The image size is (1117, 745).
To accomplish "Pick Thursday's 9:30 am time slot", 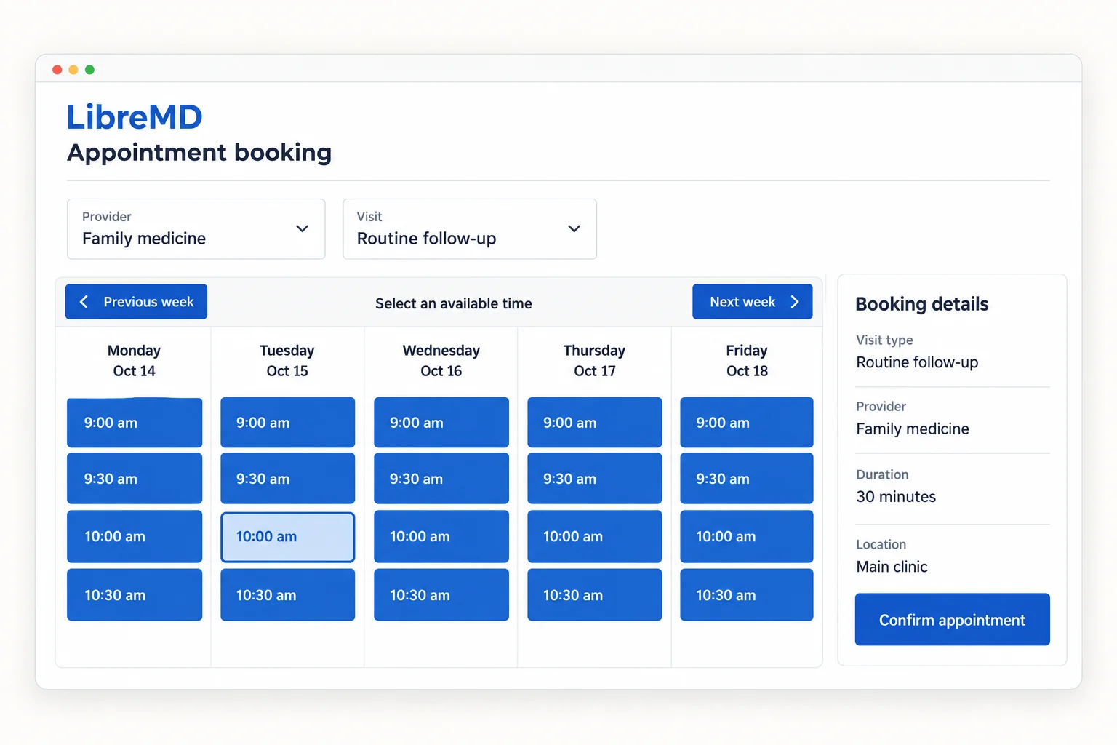I will pos(595,478).
